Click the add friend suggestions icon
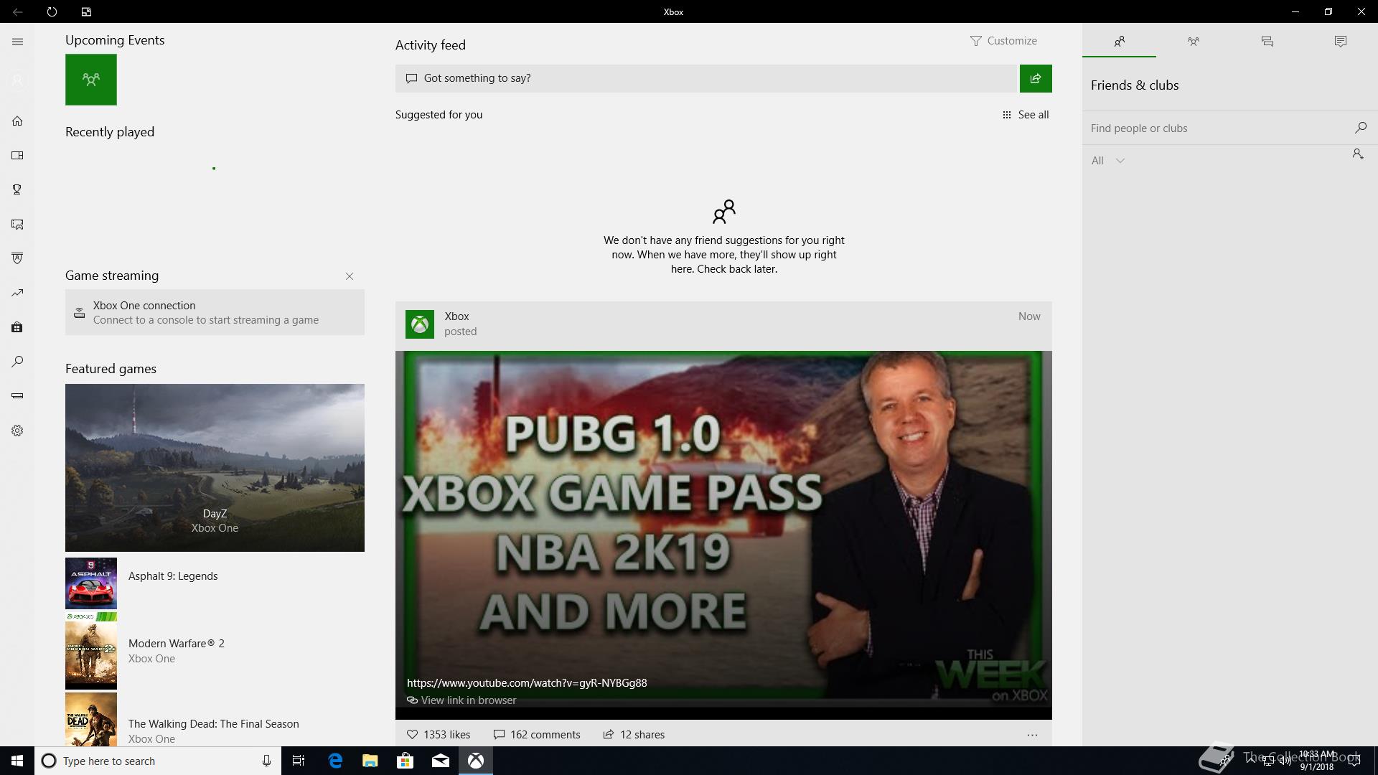1378x775 pixels. click(x=1357, y=154)
